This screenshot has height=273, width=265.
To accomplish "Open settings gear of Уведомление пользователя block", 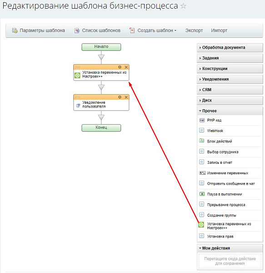I will pos(120,97).
